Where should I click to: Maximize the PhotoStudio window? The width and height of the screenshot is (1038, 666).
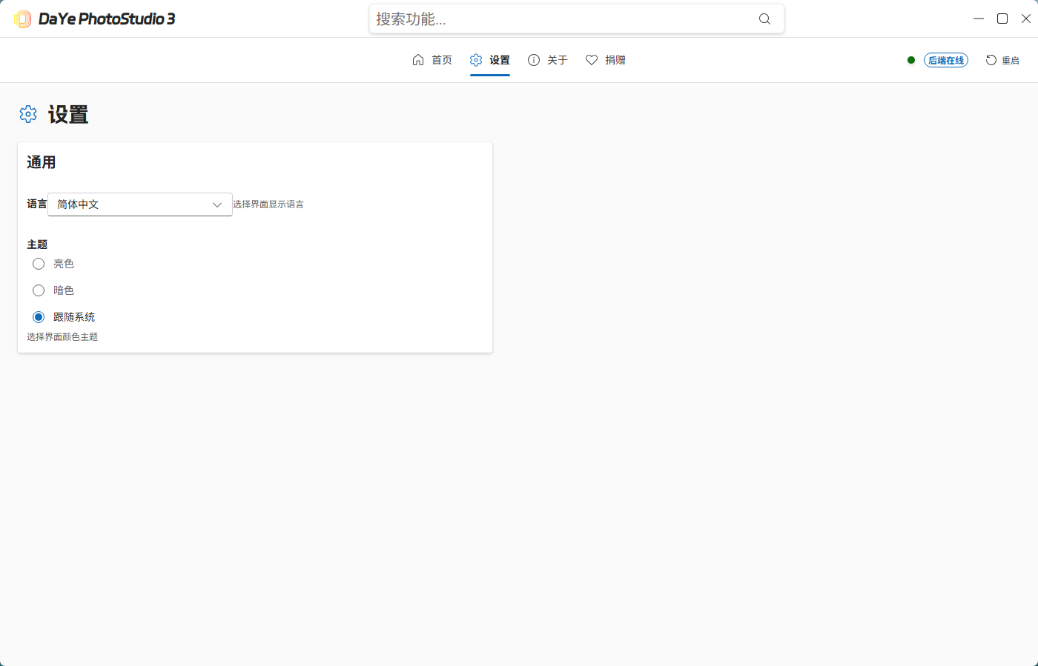point(1002,19)
